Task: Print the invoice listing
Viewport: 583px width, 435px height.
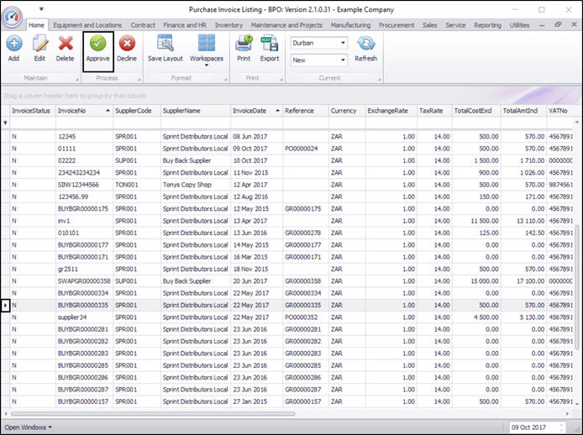Action: tap(244, 47)
